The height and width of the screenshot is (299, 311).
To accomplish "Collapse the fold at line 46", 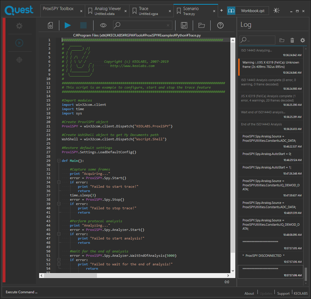I will [59, 234].
